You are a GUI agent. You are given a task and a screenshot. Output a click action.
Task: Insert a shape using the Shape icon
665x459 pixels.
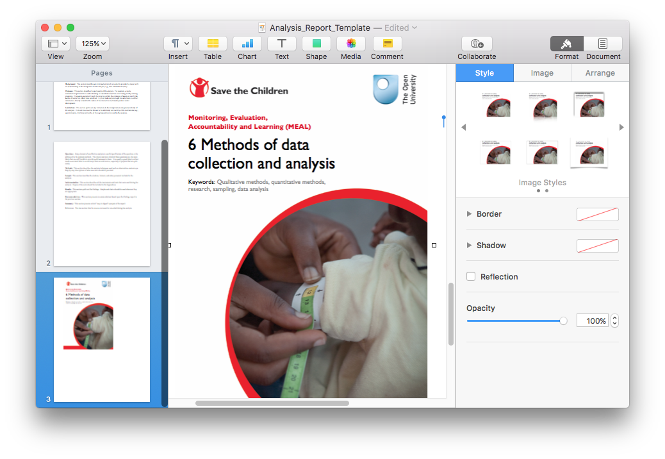point(316,44)
